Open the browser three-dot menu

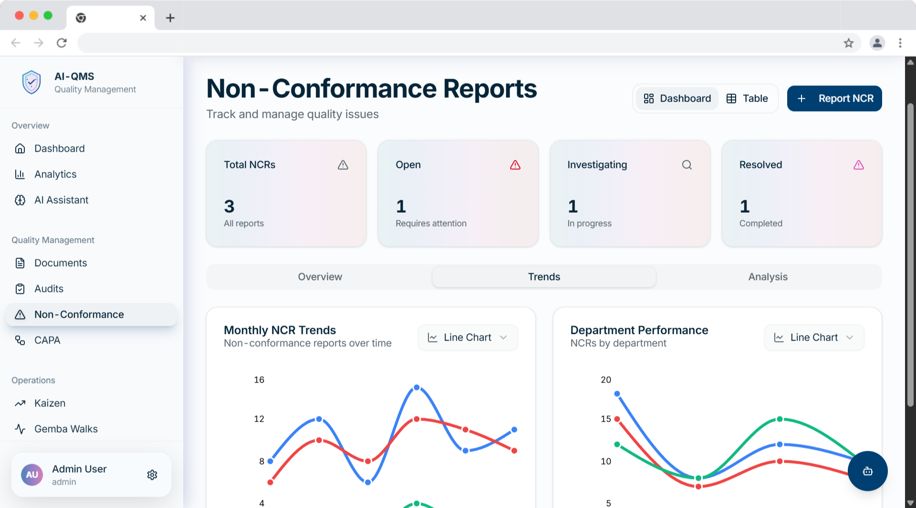[900, 43]
